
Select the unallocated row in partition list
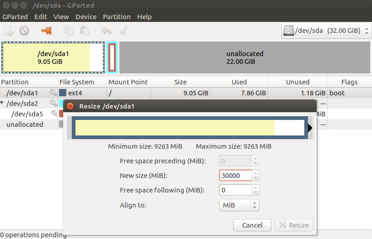click(x=31, y=124)
